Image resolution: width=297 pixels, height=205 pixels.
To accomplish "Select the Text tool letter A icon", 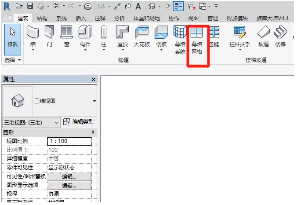I will click(x=138, y=6).
